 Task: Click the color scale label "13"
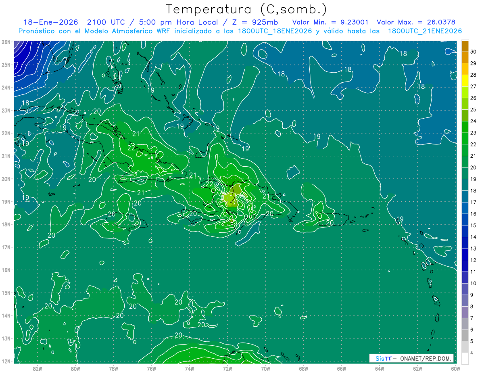474,249
